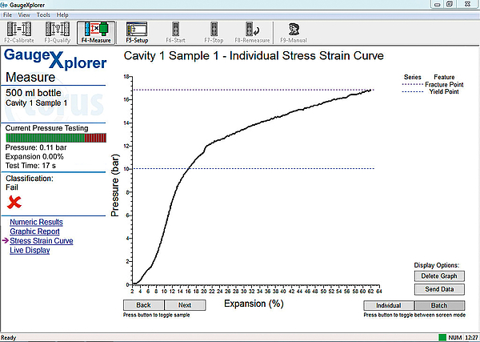Viewport: 480px width, 342px height.
Task: Open the File menu
Action: point(9,15)
